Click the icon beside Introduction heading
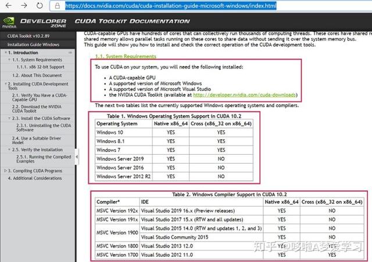This screenshot has width=372, height=262. click(x=70, y=52)
